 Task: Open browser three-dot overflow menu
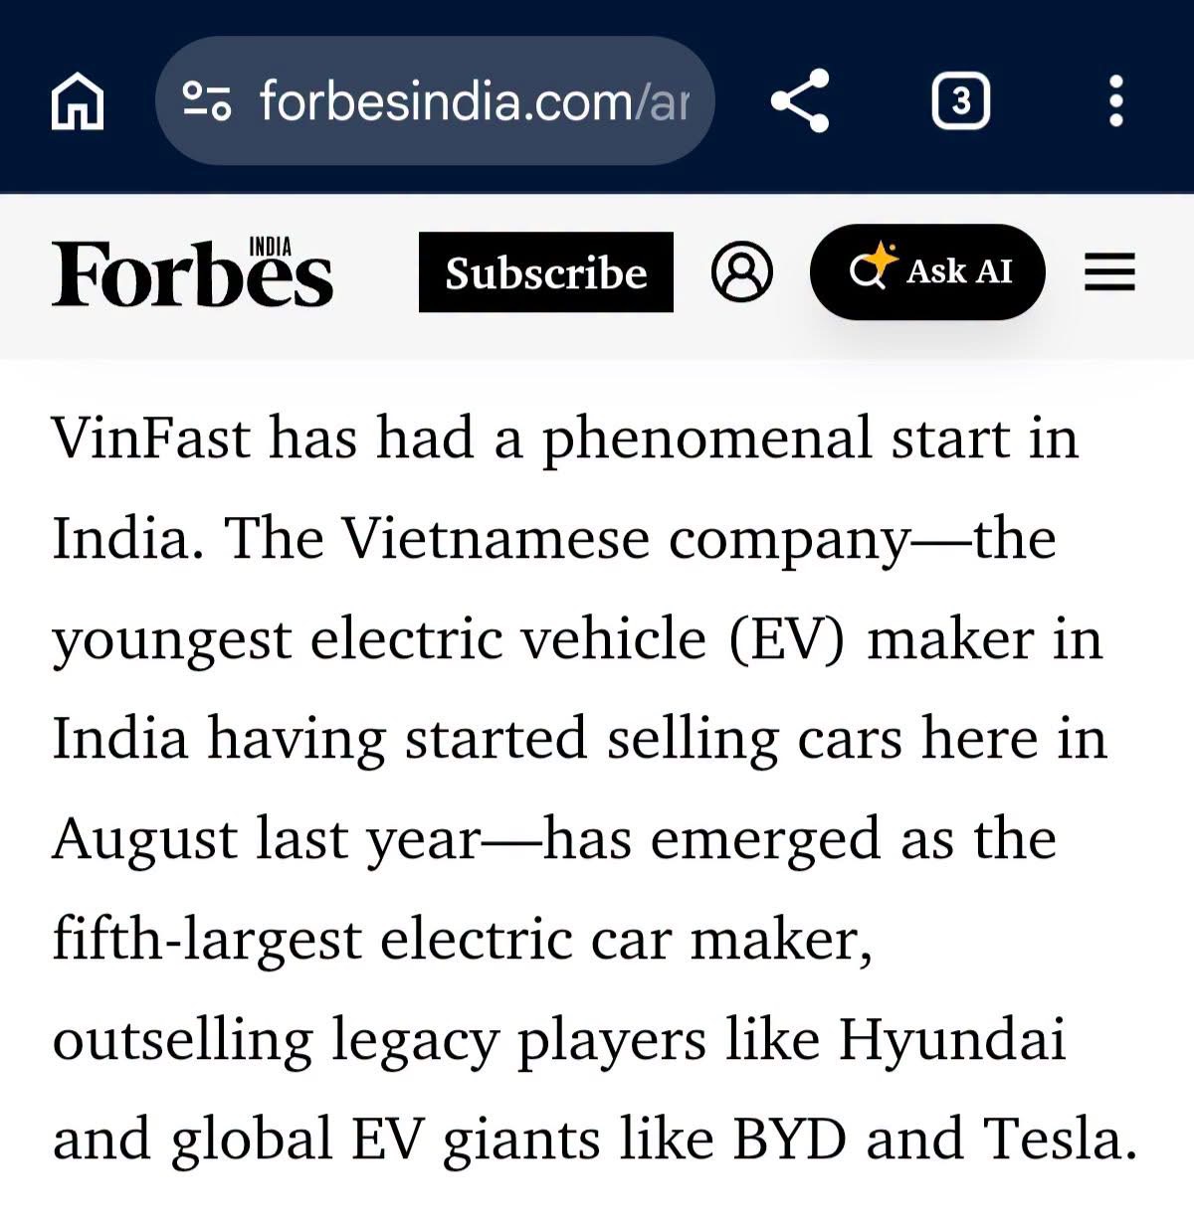[x=1116, y=100]
